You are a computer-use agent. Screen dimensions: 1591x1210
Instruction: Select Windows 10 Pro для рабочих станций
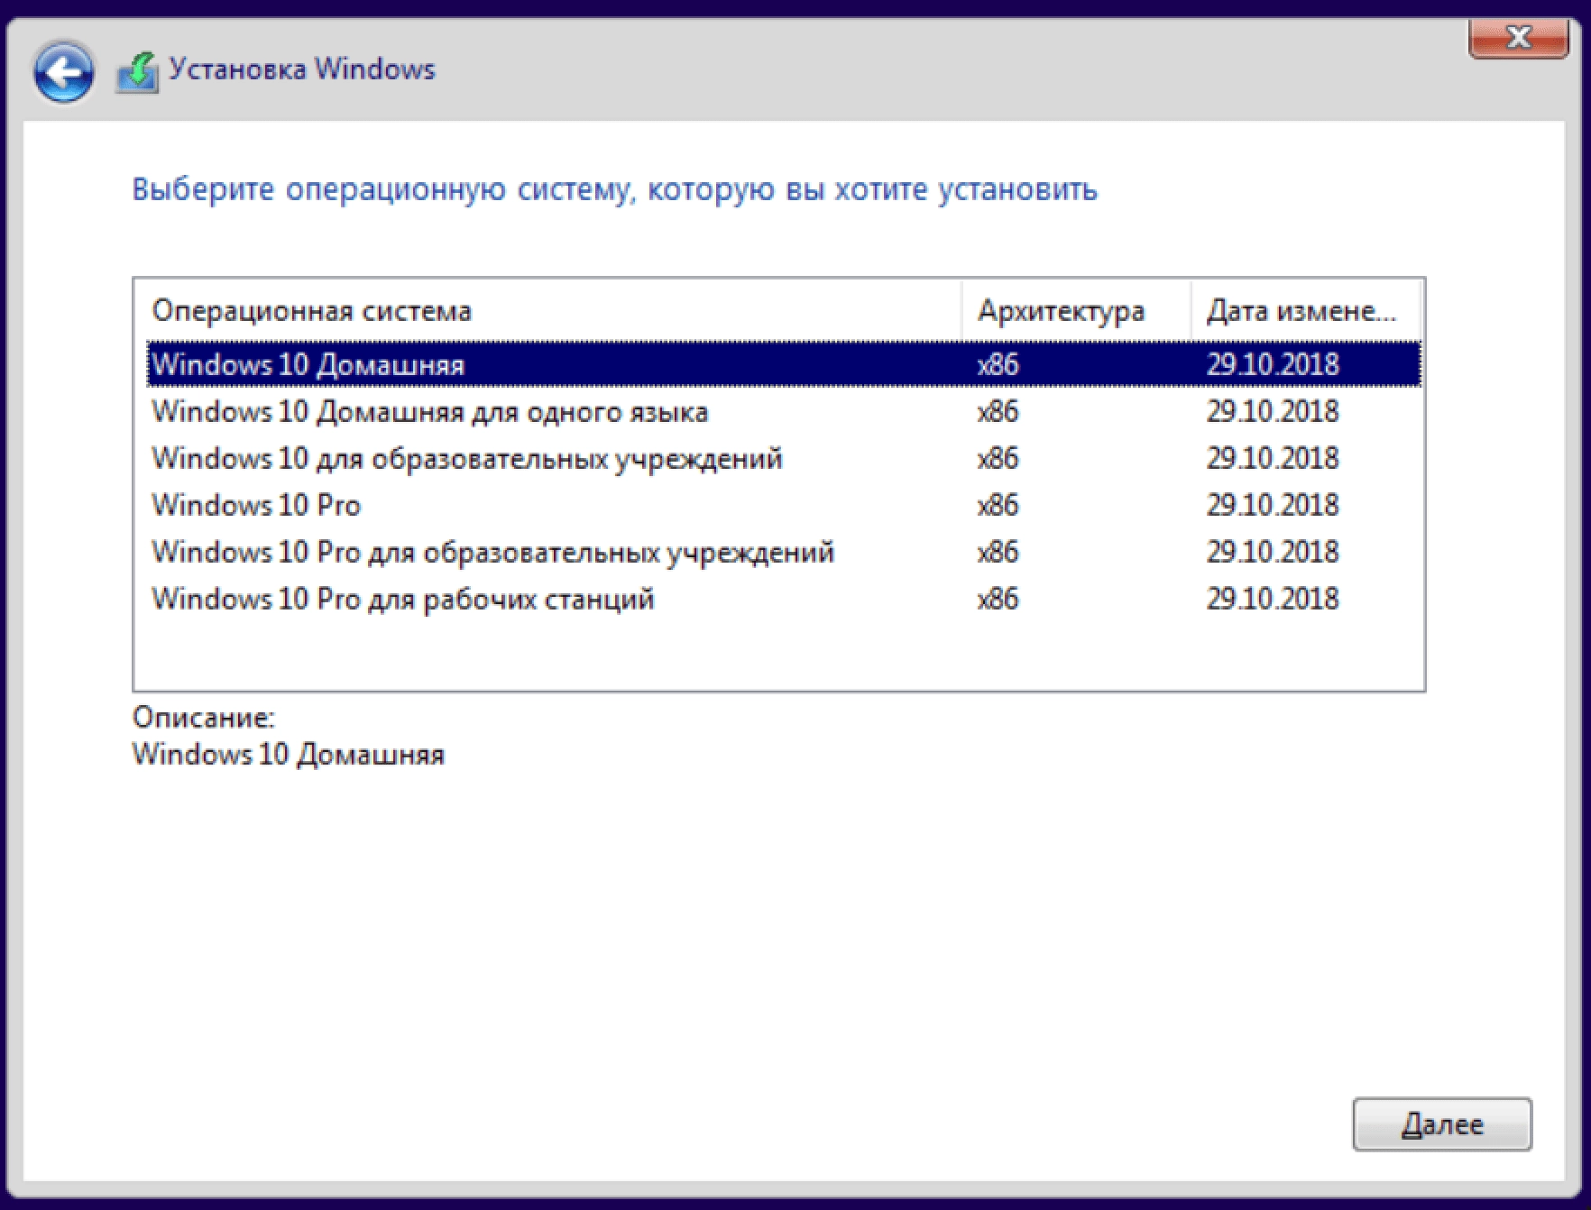(784, 599)
